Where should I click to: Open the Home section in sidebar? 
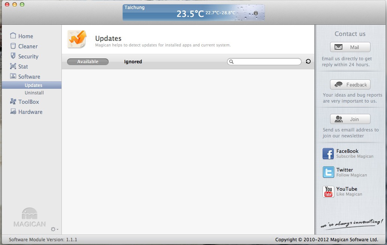coord(21,36)
